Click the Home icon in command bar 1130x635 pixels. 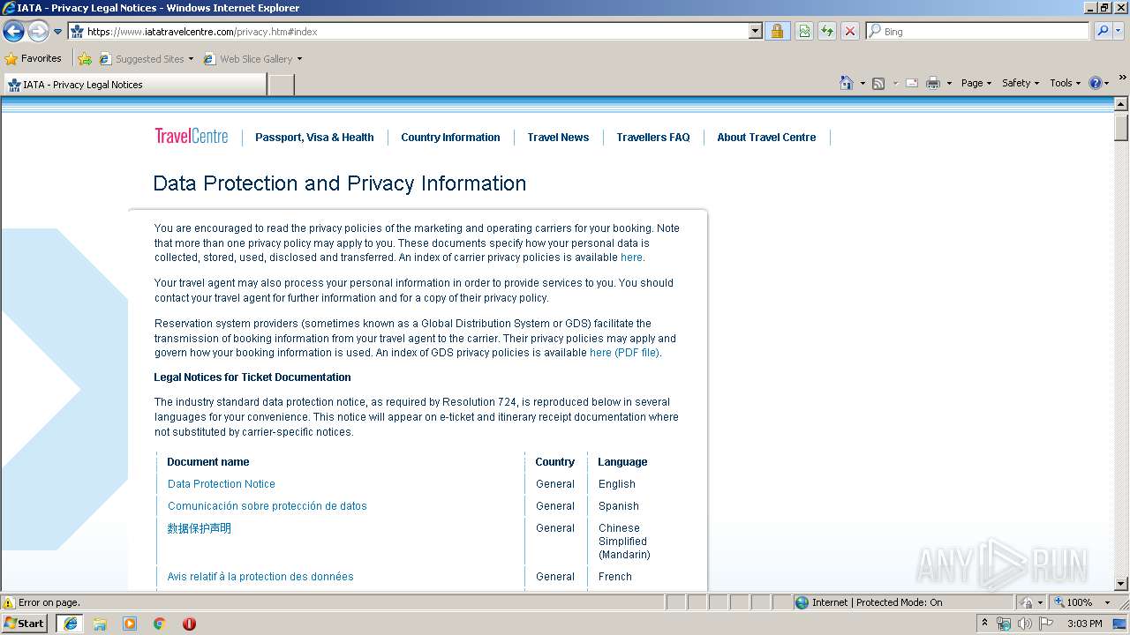click(x=846, y=83)
